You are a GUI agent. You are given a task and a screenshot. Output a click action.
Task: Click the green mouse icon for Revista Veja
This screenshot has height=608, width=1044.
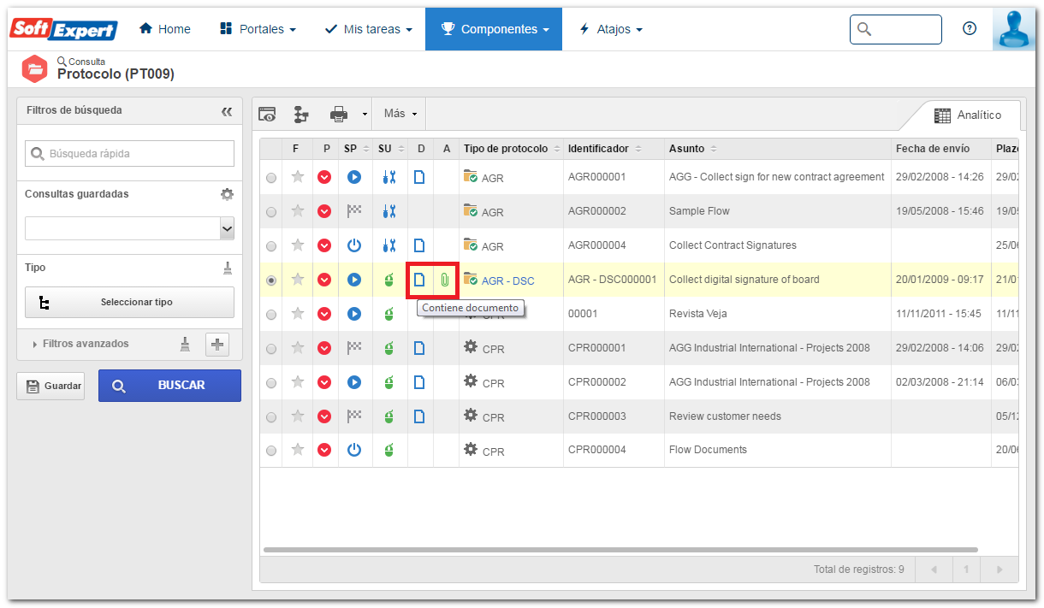pyautogui.click(x=389, y=314)
